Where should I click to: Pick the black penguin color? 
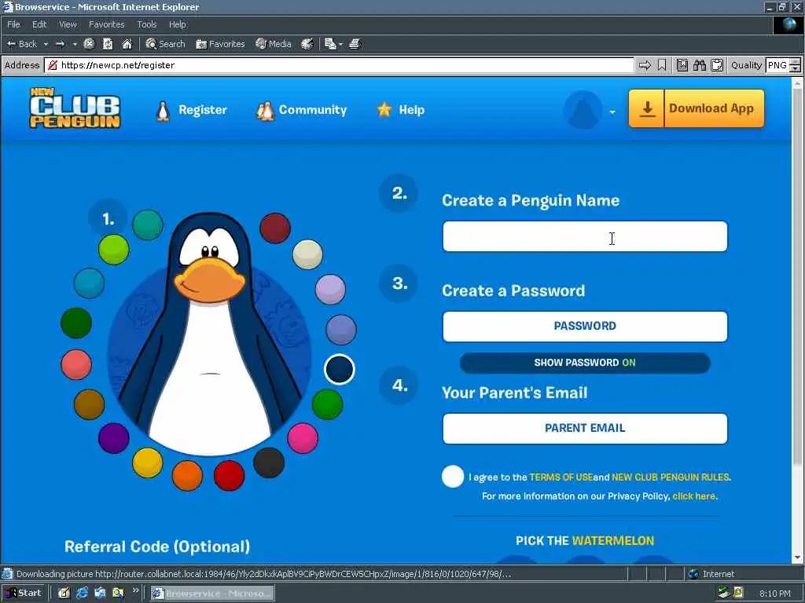point(269,462)
